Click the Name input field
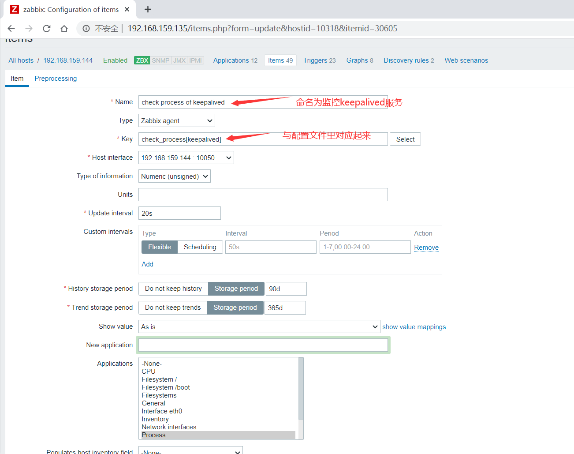 263,102
